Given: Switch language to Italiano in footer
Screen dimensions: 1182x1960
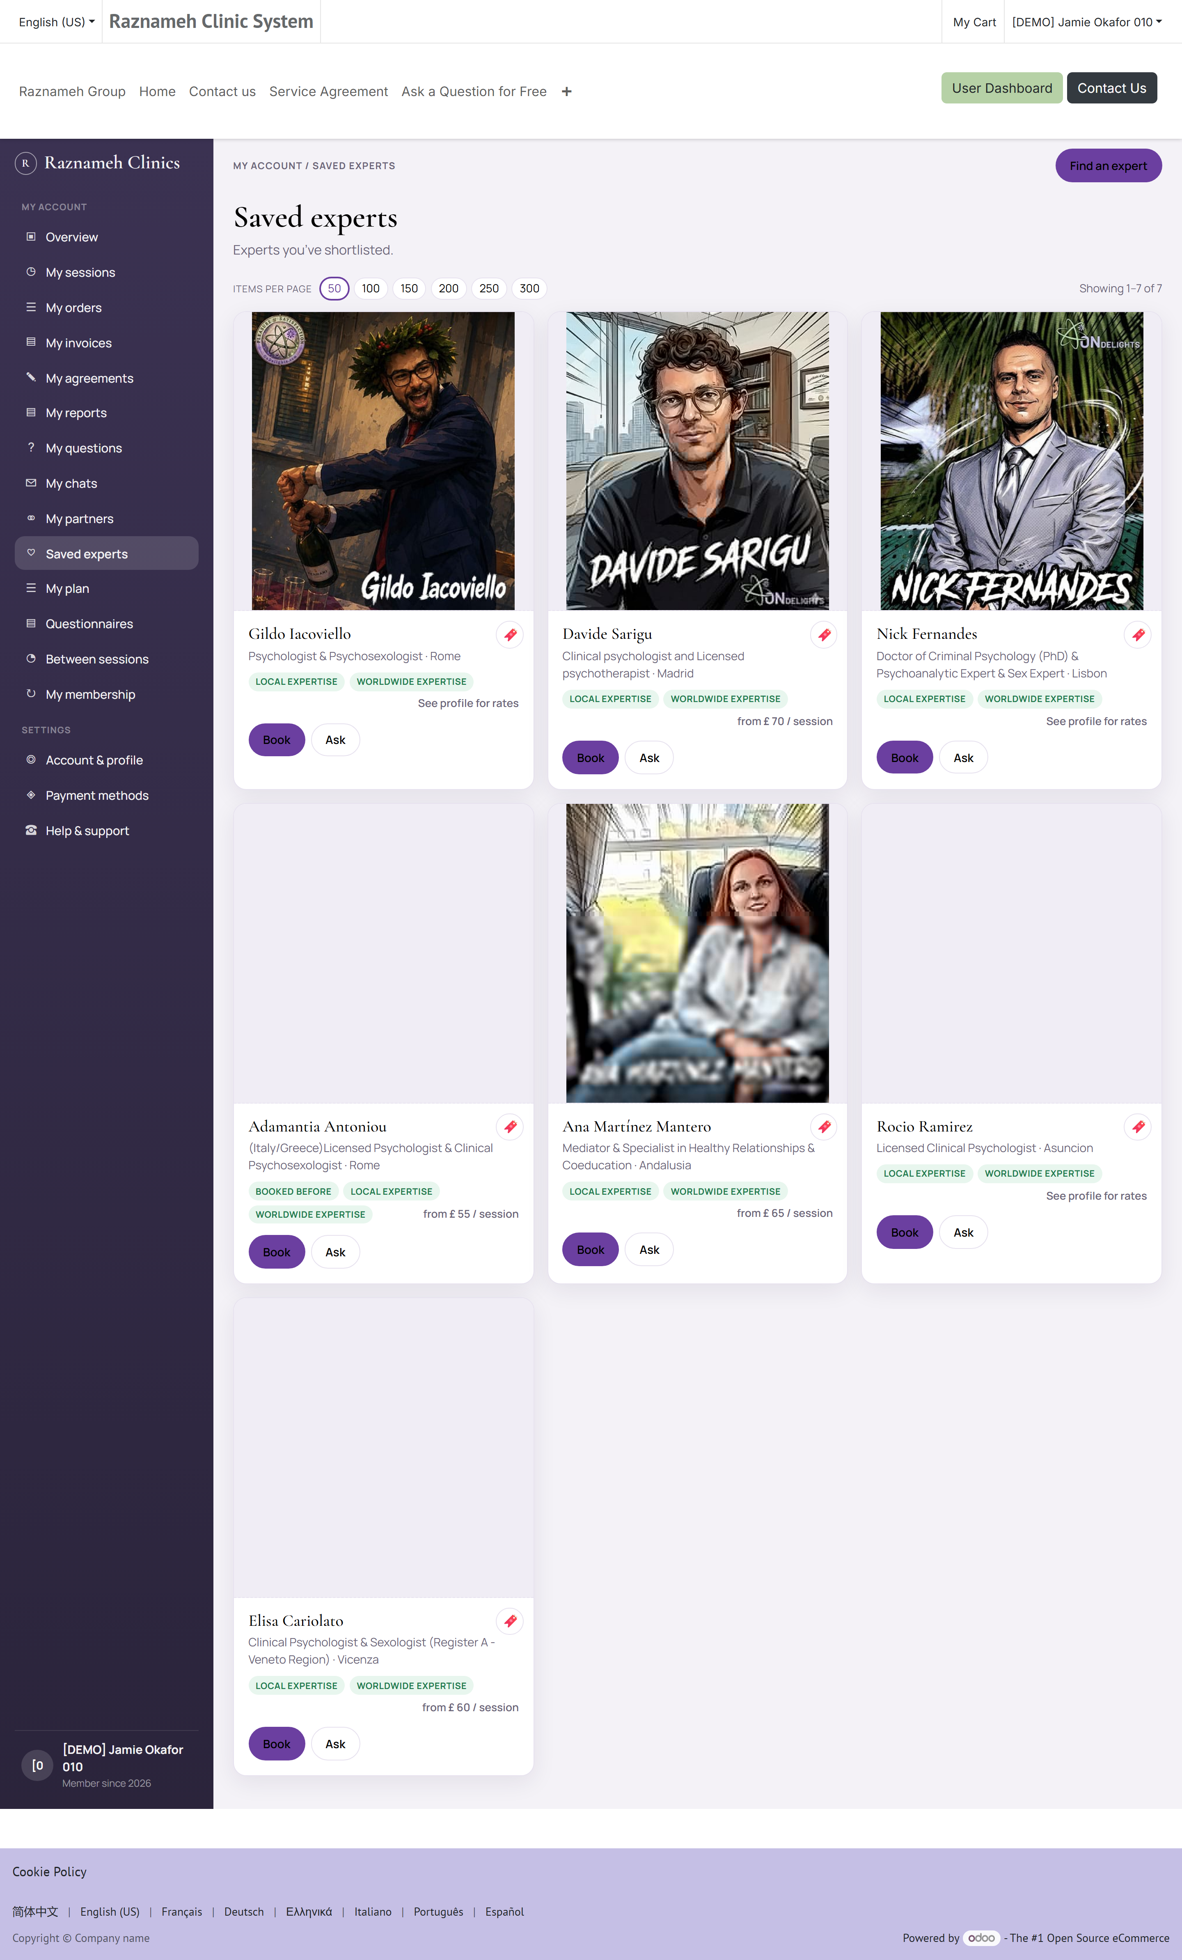Looking at the screenshot, I should click(373, 1912).
